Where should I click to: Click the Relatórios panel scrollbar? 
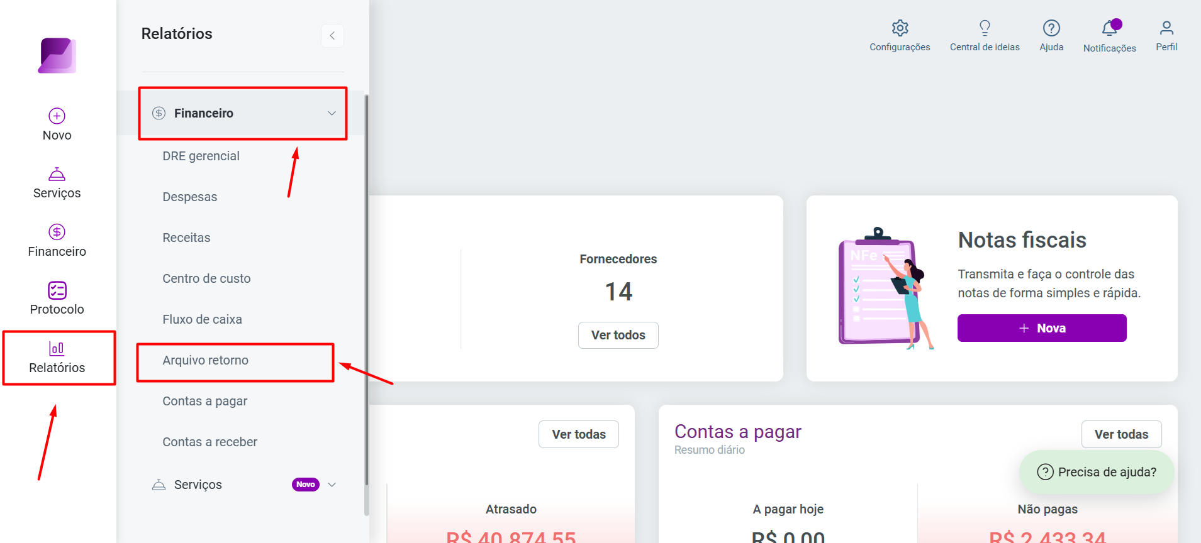coord(367,289)
